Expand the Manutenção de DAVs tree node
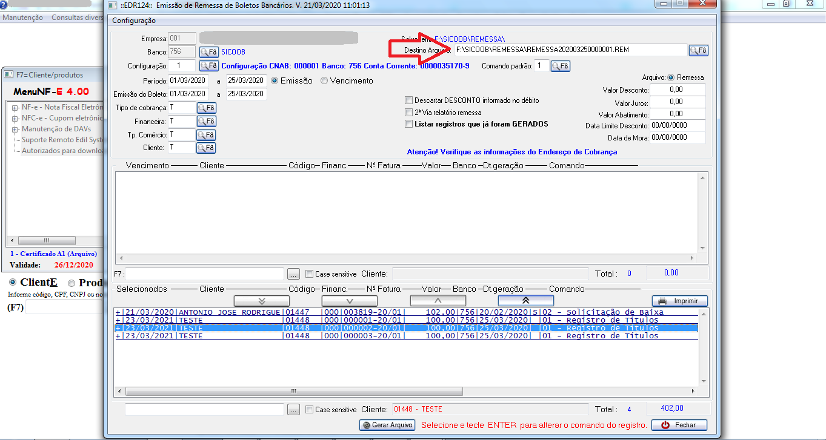The image size is (826, 440). coord(15,129)
